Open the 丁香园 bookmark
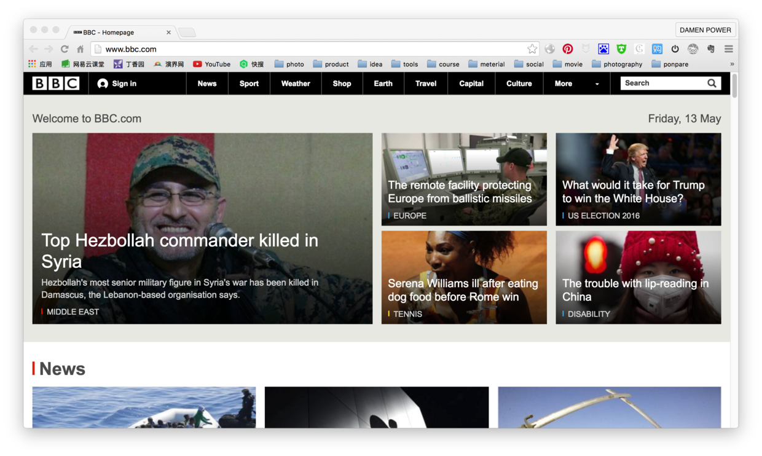The height and width of the screenshot is (456, 762). (129, 64)
